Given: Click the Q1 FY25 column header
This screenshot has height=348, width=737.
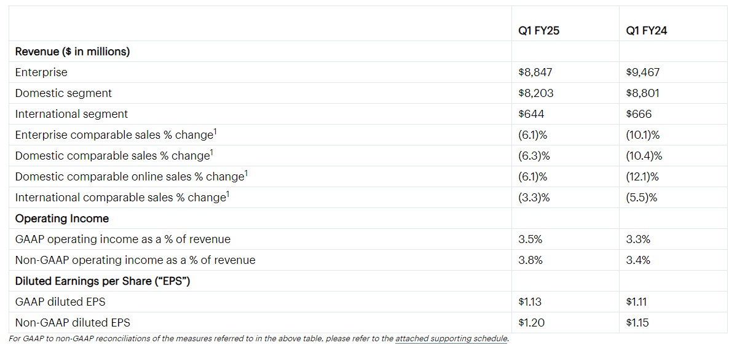Looking at the screenshot, I should pyautogui.click(x=539, y=31).
